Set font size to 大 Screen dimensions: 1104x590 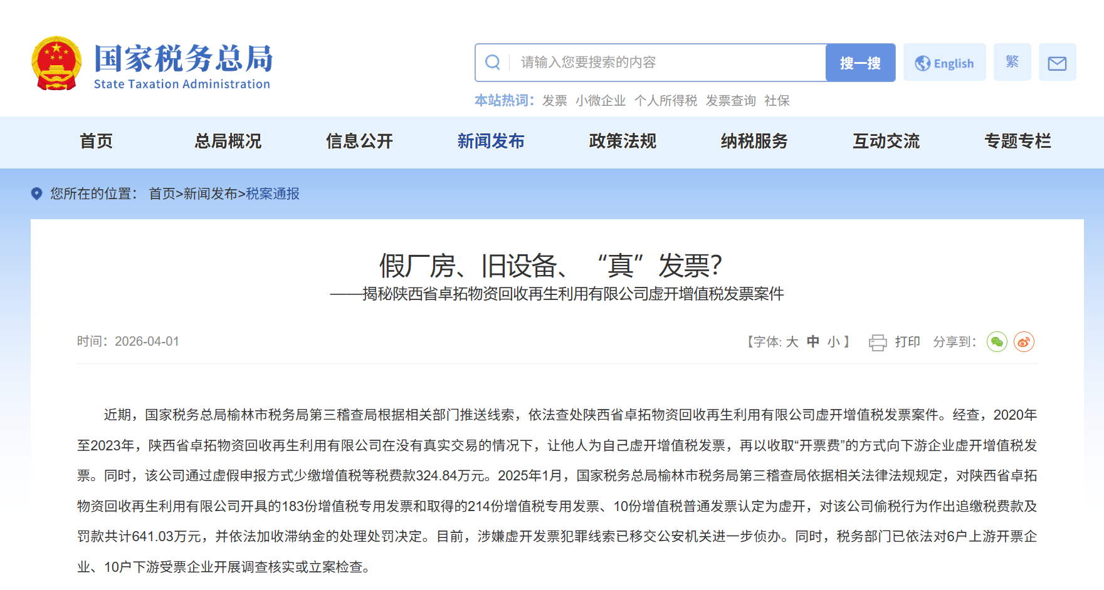click(792, 342)
